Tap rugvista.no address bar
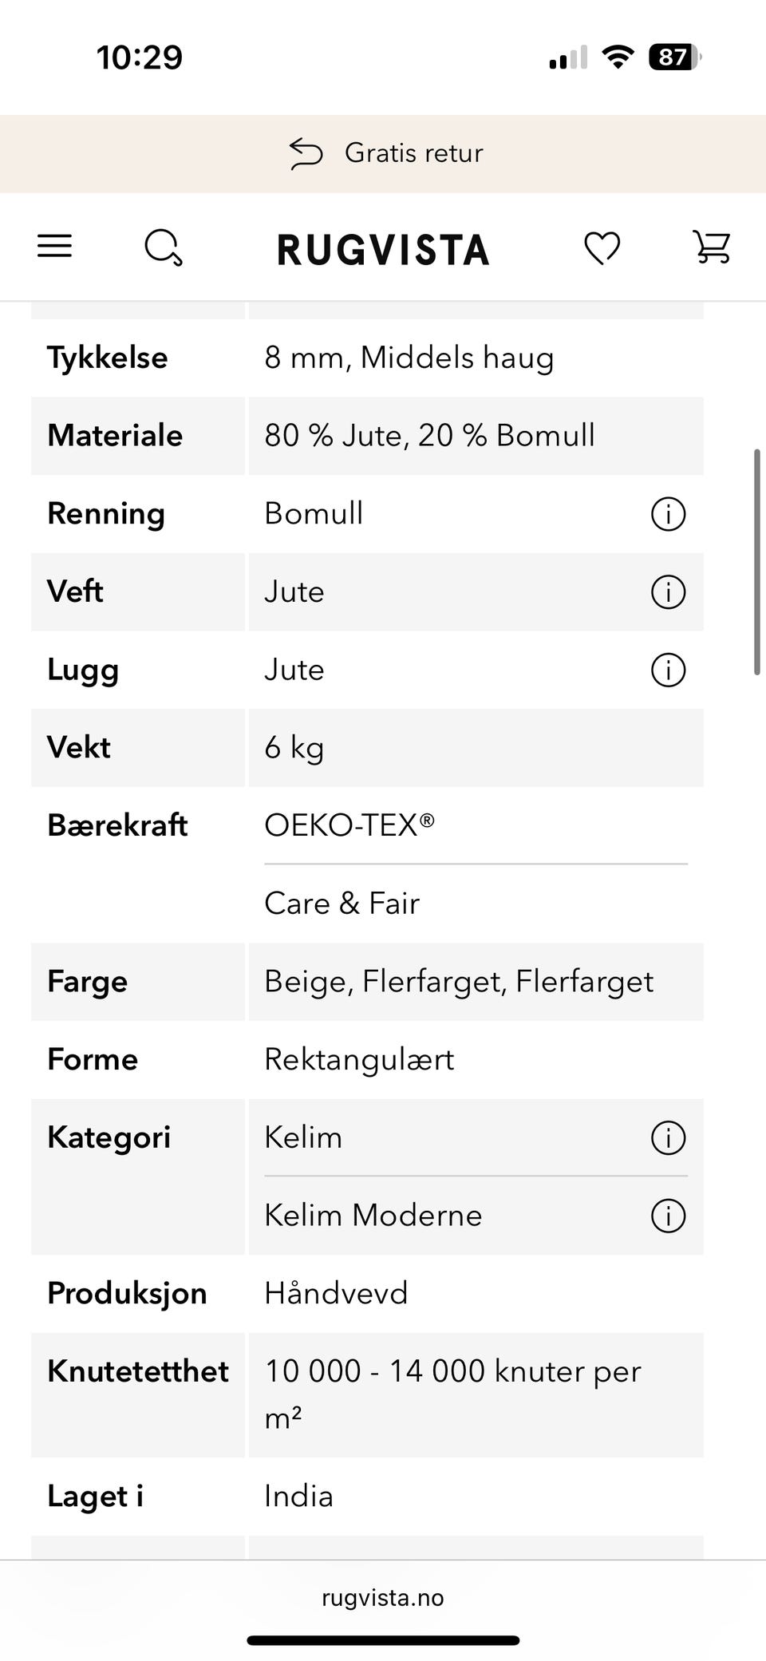766x1661 pixels. pos(383,1597)
